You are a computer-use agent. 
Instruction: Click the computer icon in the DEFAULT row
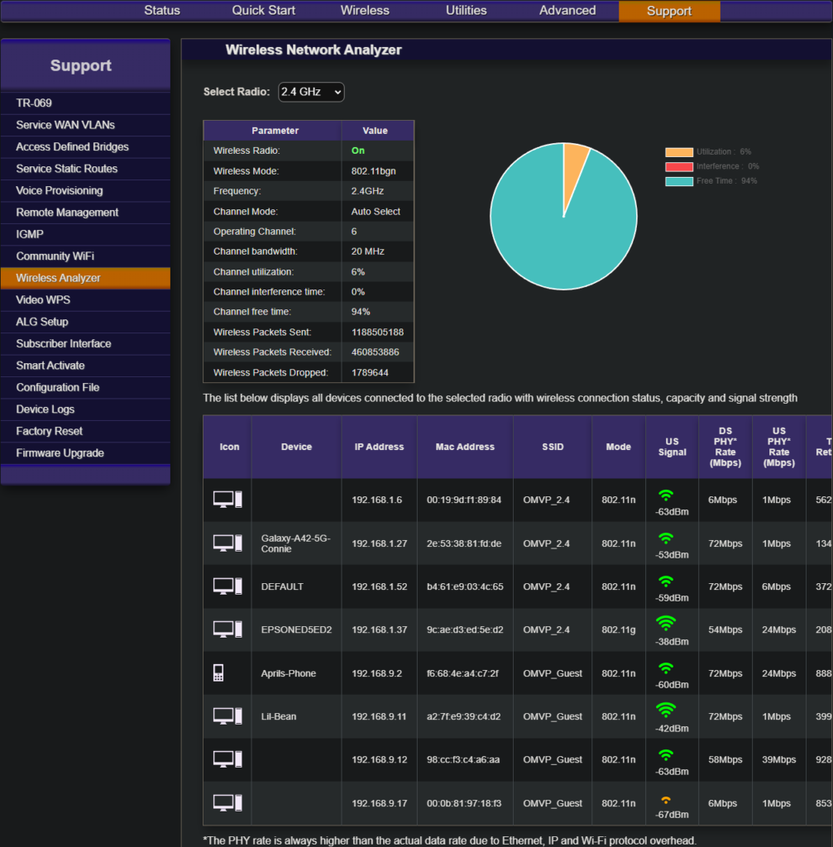coord(227,586)
